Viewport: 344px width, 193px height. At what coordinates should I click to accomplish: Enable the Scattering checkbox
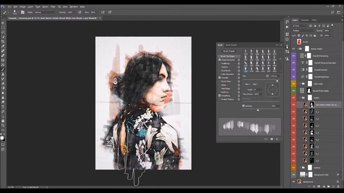pos(219,63)
